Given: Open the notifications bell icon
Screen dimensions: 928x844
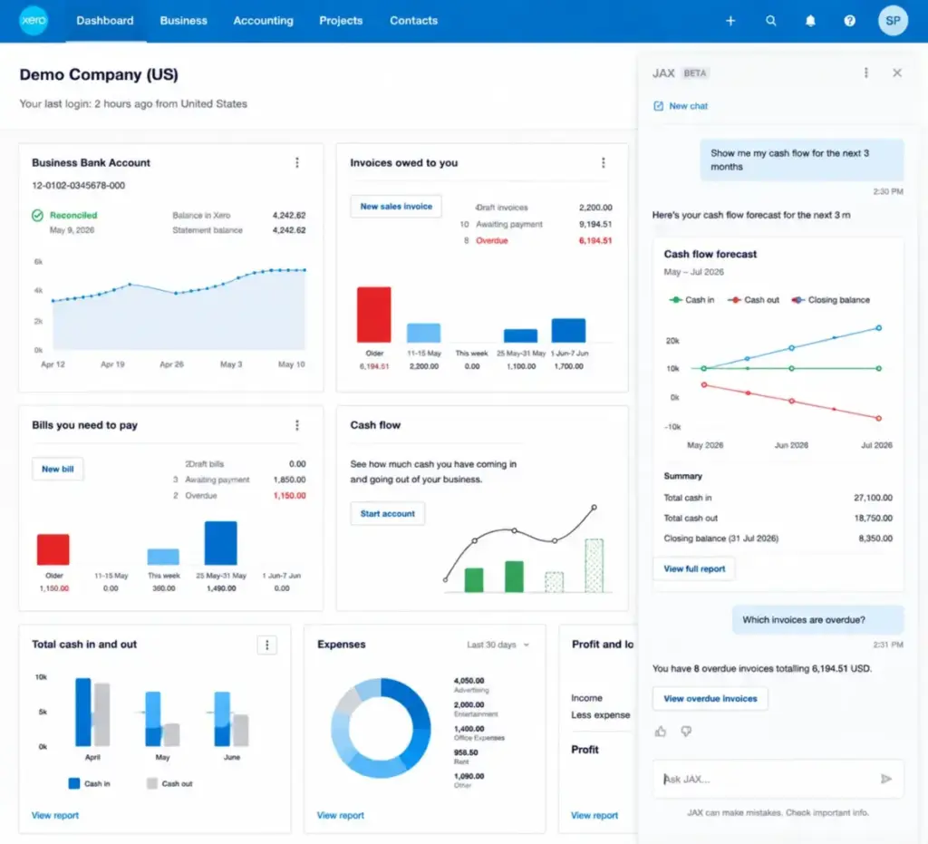Looking at the screenshot, I should point(810,21).
